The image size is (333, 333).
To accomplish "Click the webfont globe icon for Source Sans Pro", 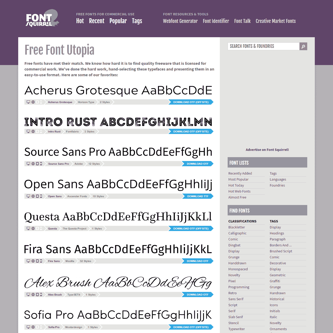I will (33, 164).
